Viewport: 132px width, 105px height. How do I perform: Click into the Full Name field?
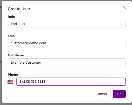pos(67,62)
